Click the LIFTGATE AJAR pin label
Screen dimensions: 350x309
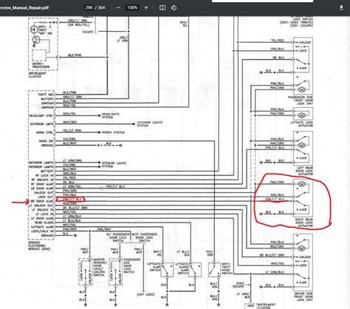tap(42, 227)
